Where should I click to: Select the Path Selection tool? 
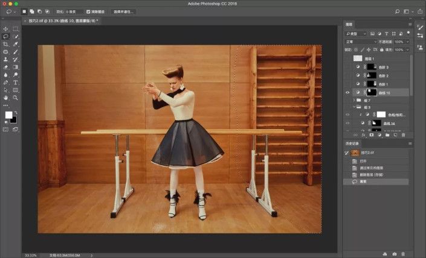pos(5,90)
